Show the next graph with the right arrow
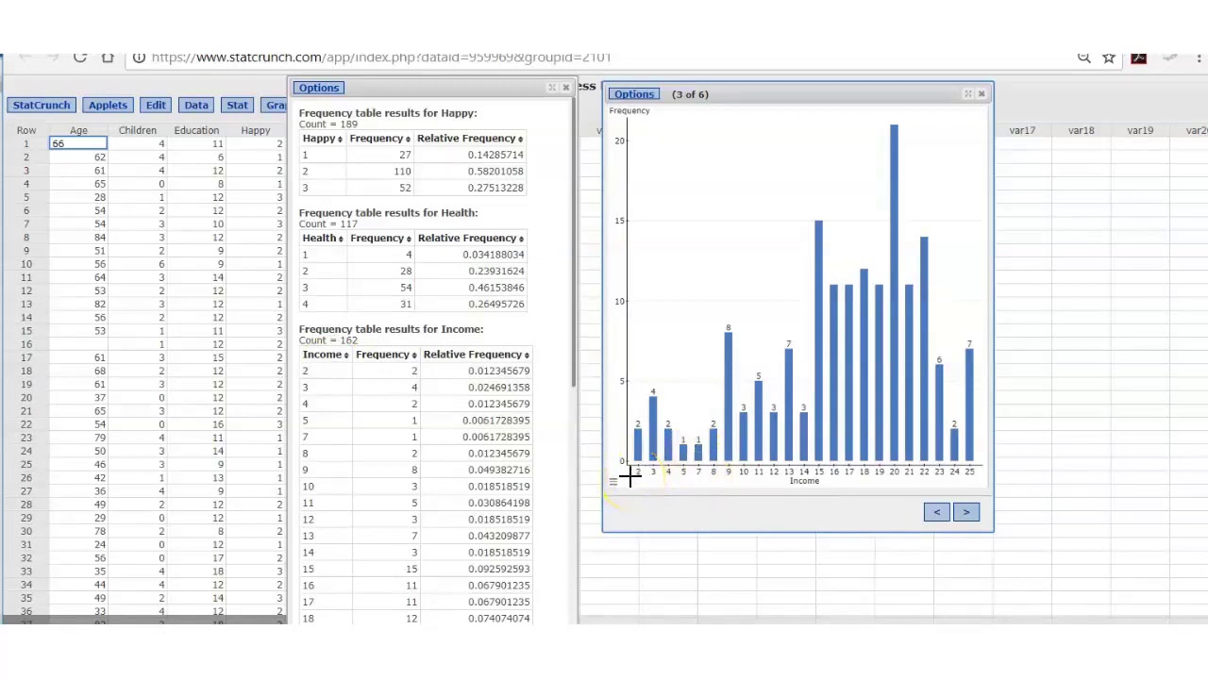 [x=965, y=512]
